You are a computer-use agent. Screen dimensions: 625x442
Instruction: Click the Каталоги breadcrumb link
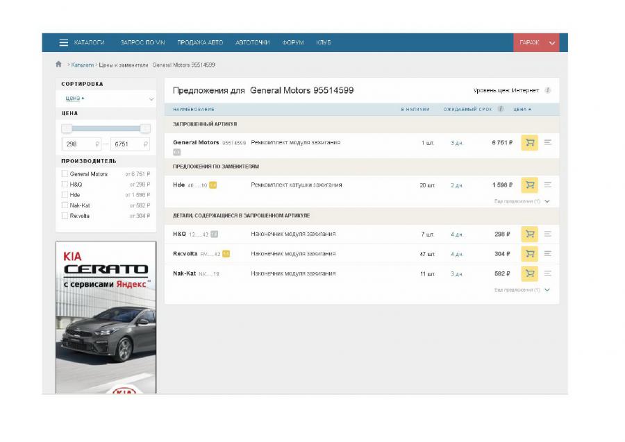pos(82,65)
